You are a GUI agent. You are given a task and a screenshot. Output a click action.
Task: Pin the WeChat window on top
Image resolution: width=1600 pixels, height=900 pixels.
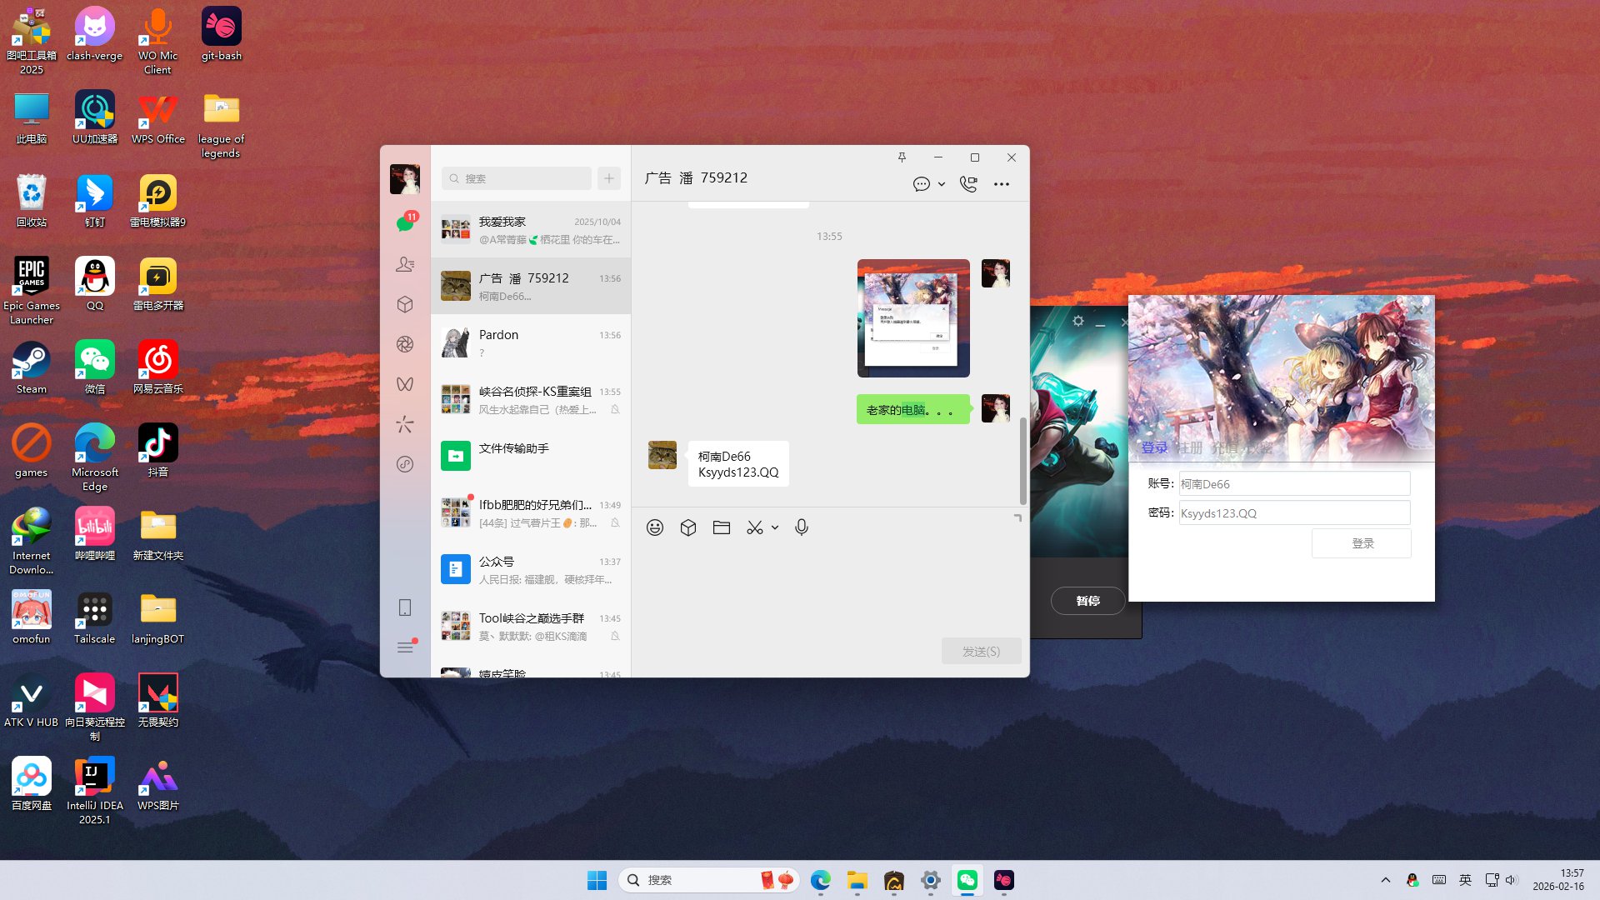[x=902, y=157]
